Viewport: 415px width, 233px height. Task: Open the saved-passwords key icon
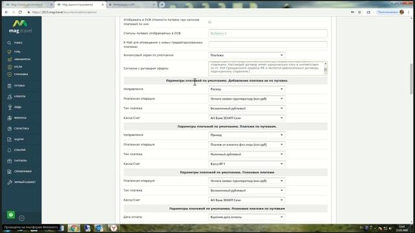(x=353, y=12)
